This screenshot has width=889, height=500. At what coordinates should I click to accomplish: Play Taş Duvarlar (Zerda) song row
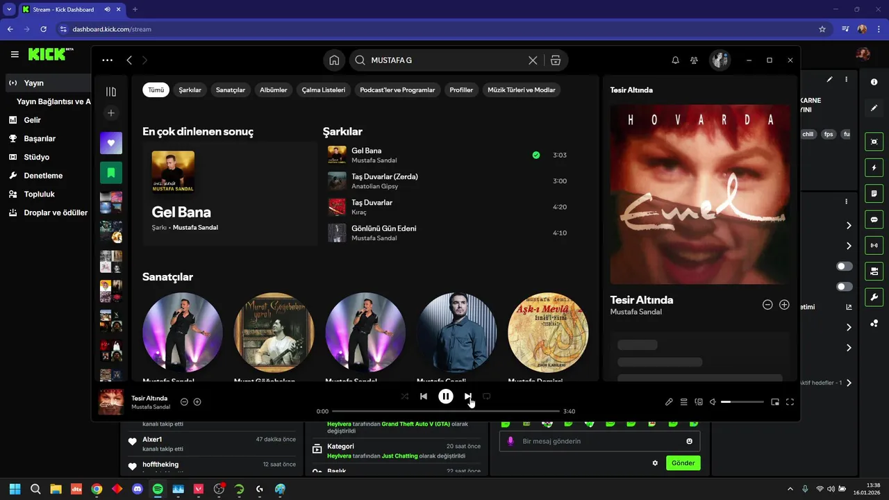tap(449, 181)
